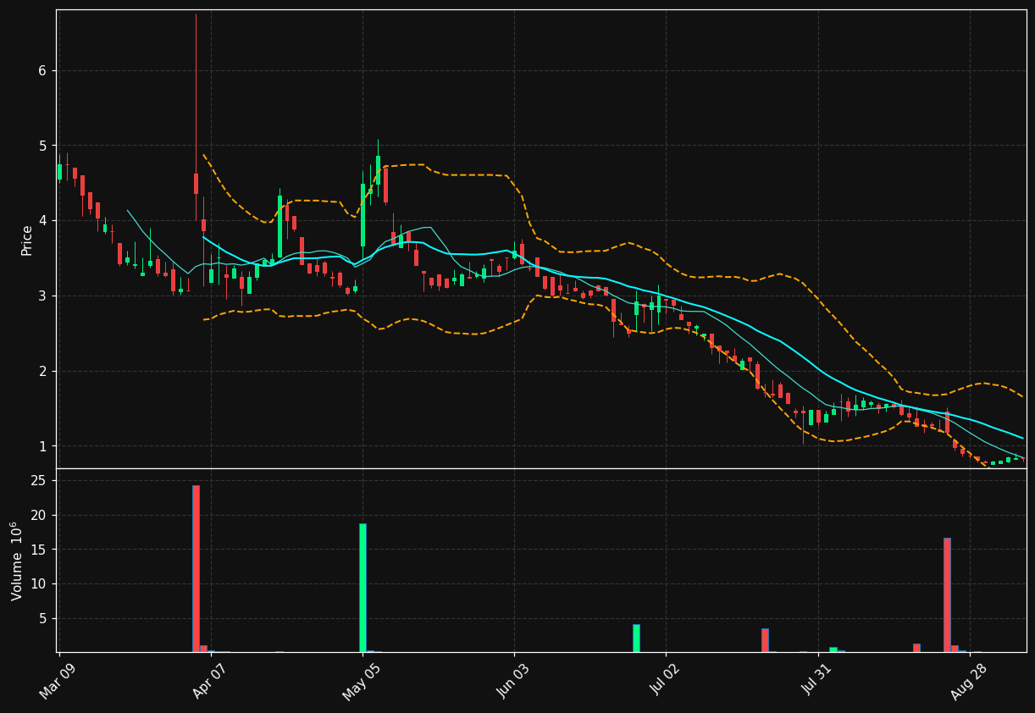Click the big green candlestick at May 05

[363, 215]
